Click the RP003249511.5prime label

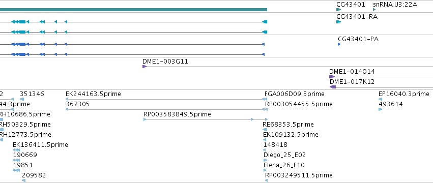tap(299, 175)
